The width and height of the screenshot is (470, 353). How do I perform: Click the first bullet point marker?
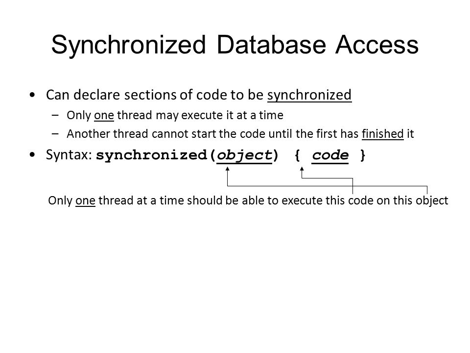(x=32, y=95)
